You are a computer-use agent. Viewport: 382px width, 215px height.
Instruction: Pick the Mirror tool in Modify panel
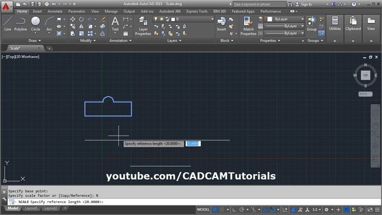point(81,26)
